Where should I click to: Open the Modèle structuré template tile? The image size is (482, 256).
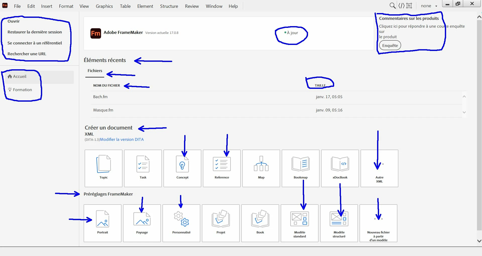click(339, 223)
